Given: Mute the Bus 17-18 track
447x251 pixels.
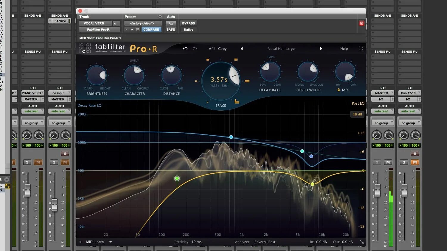Looking at the screenshot, I should [x=415, y=162].
